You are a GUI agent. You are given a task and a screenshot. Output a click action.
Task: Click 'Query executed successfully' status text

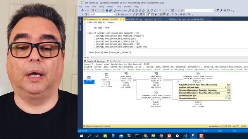click(98, 126)
